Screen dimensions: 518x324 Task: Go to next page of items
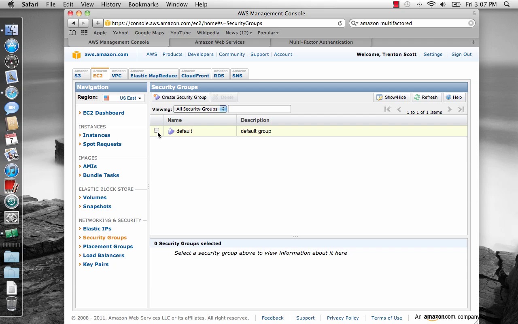pyautogui.click(x=449, y=109)
